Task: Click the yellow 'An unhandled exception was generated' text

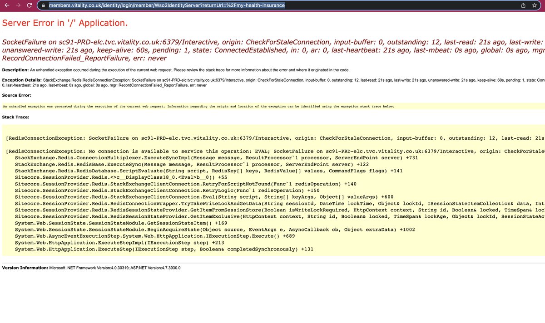Action: coord(198,106)
